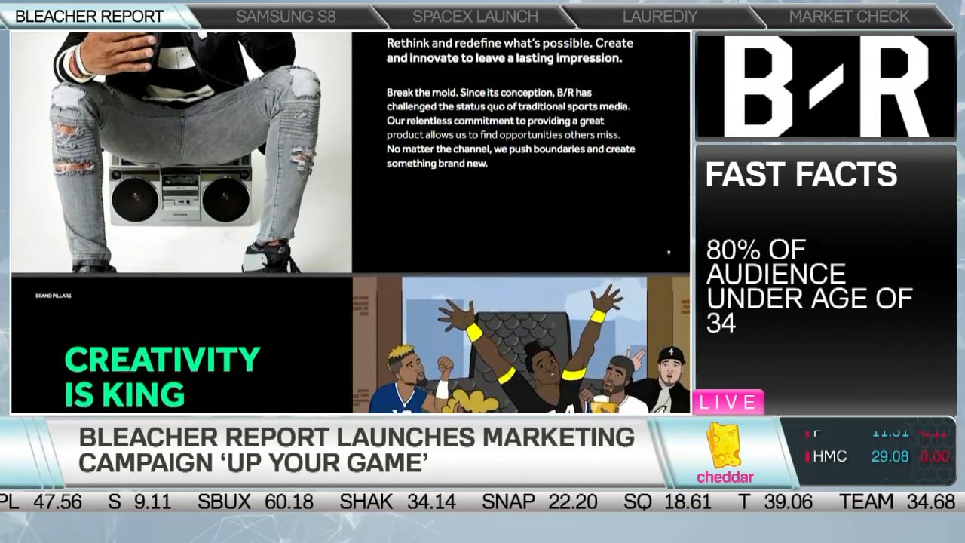
Task: Click the SQ 18.61 ticker entry
Action: tap(668, 502)
